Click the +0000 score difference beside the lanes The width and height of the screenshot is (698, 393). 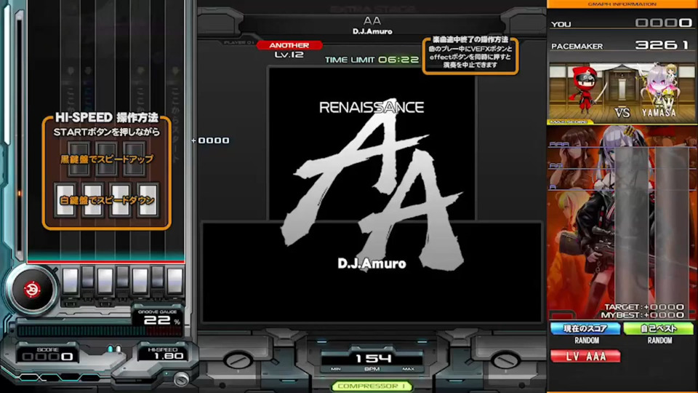(x=210, y=140)
